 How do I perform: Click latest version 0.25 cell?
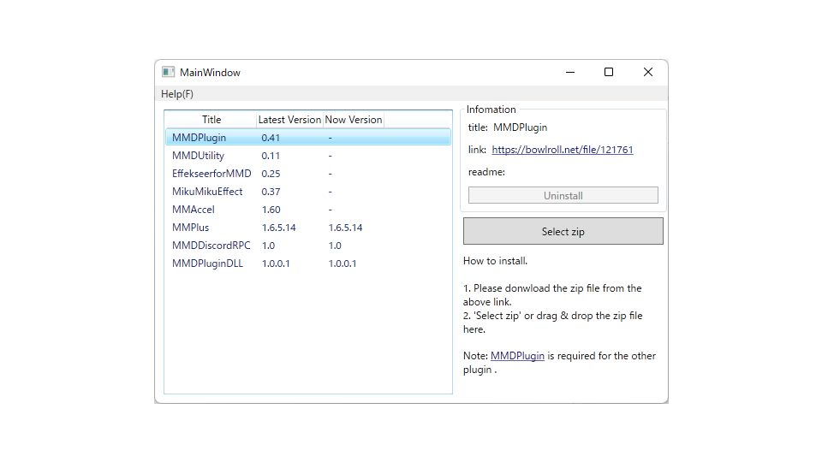(x=271, y=174)
